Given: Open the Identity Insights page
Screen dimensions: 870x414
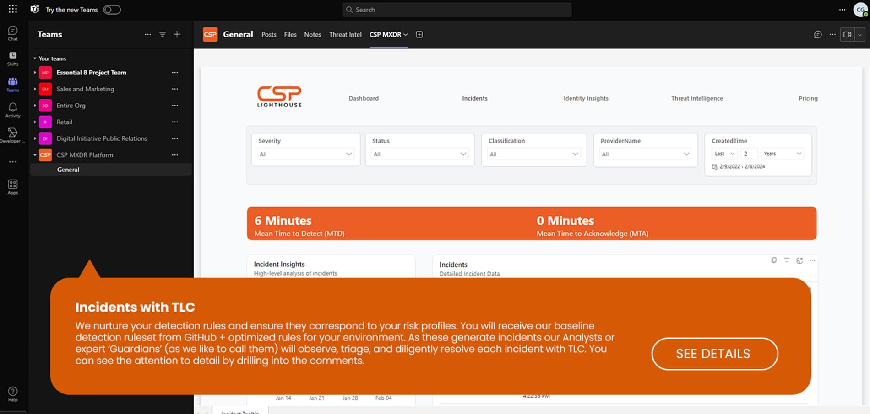Looking at the screenshot, I should coord(586,98).
